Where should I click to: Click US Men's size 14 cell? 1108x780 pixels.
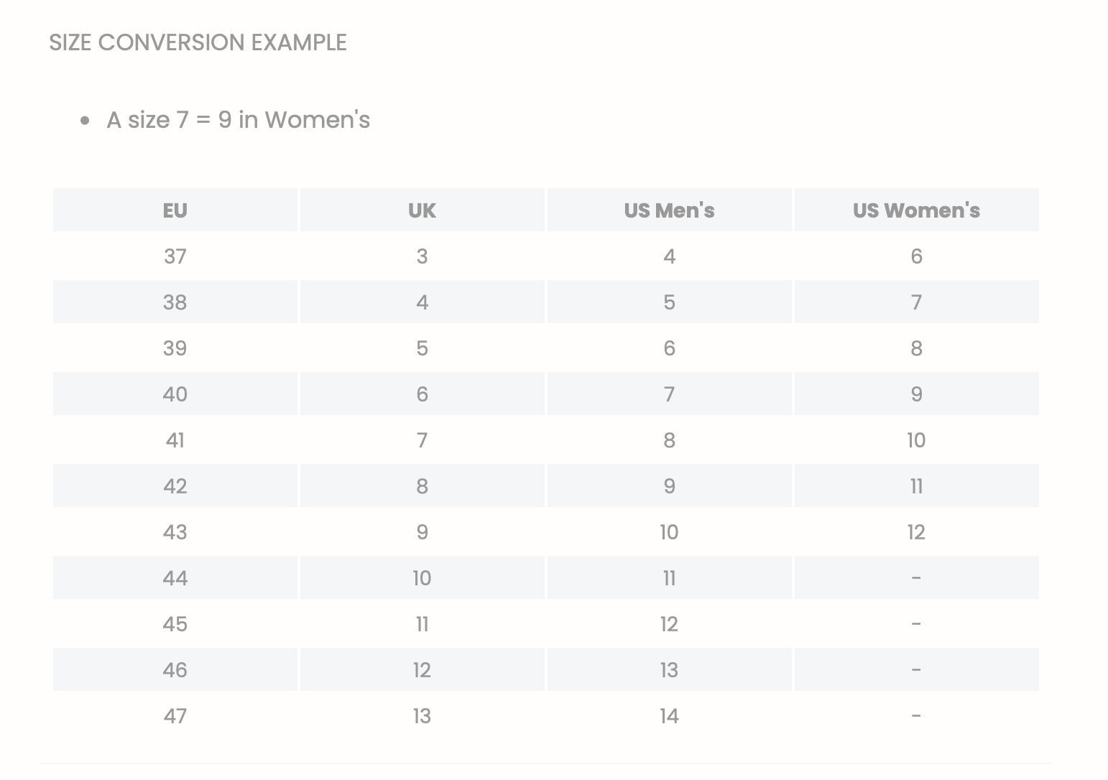coord(669,716)
